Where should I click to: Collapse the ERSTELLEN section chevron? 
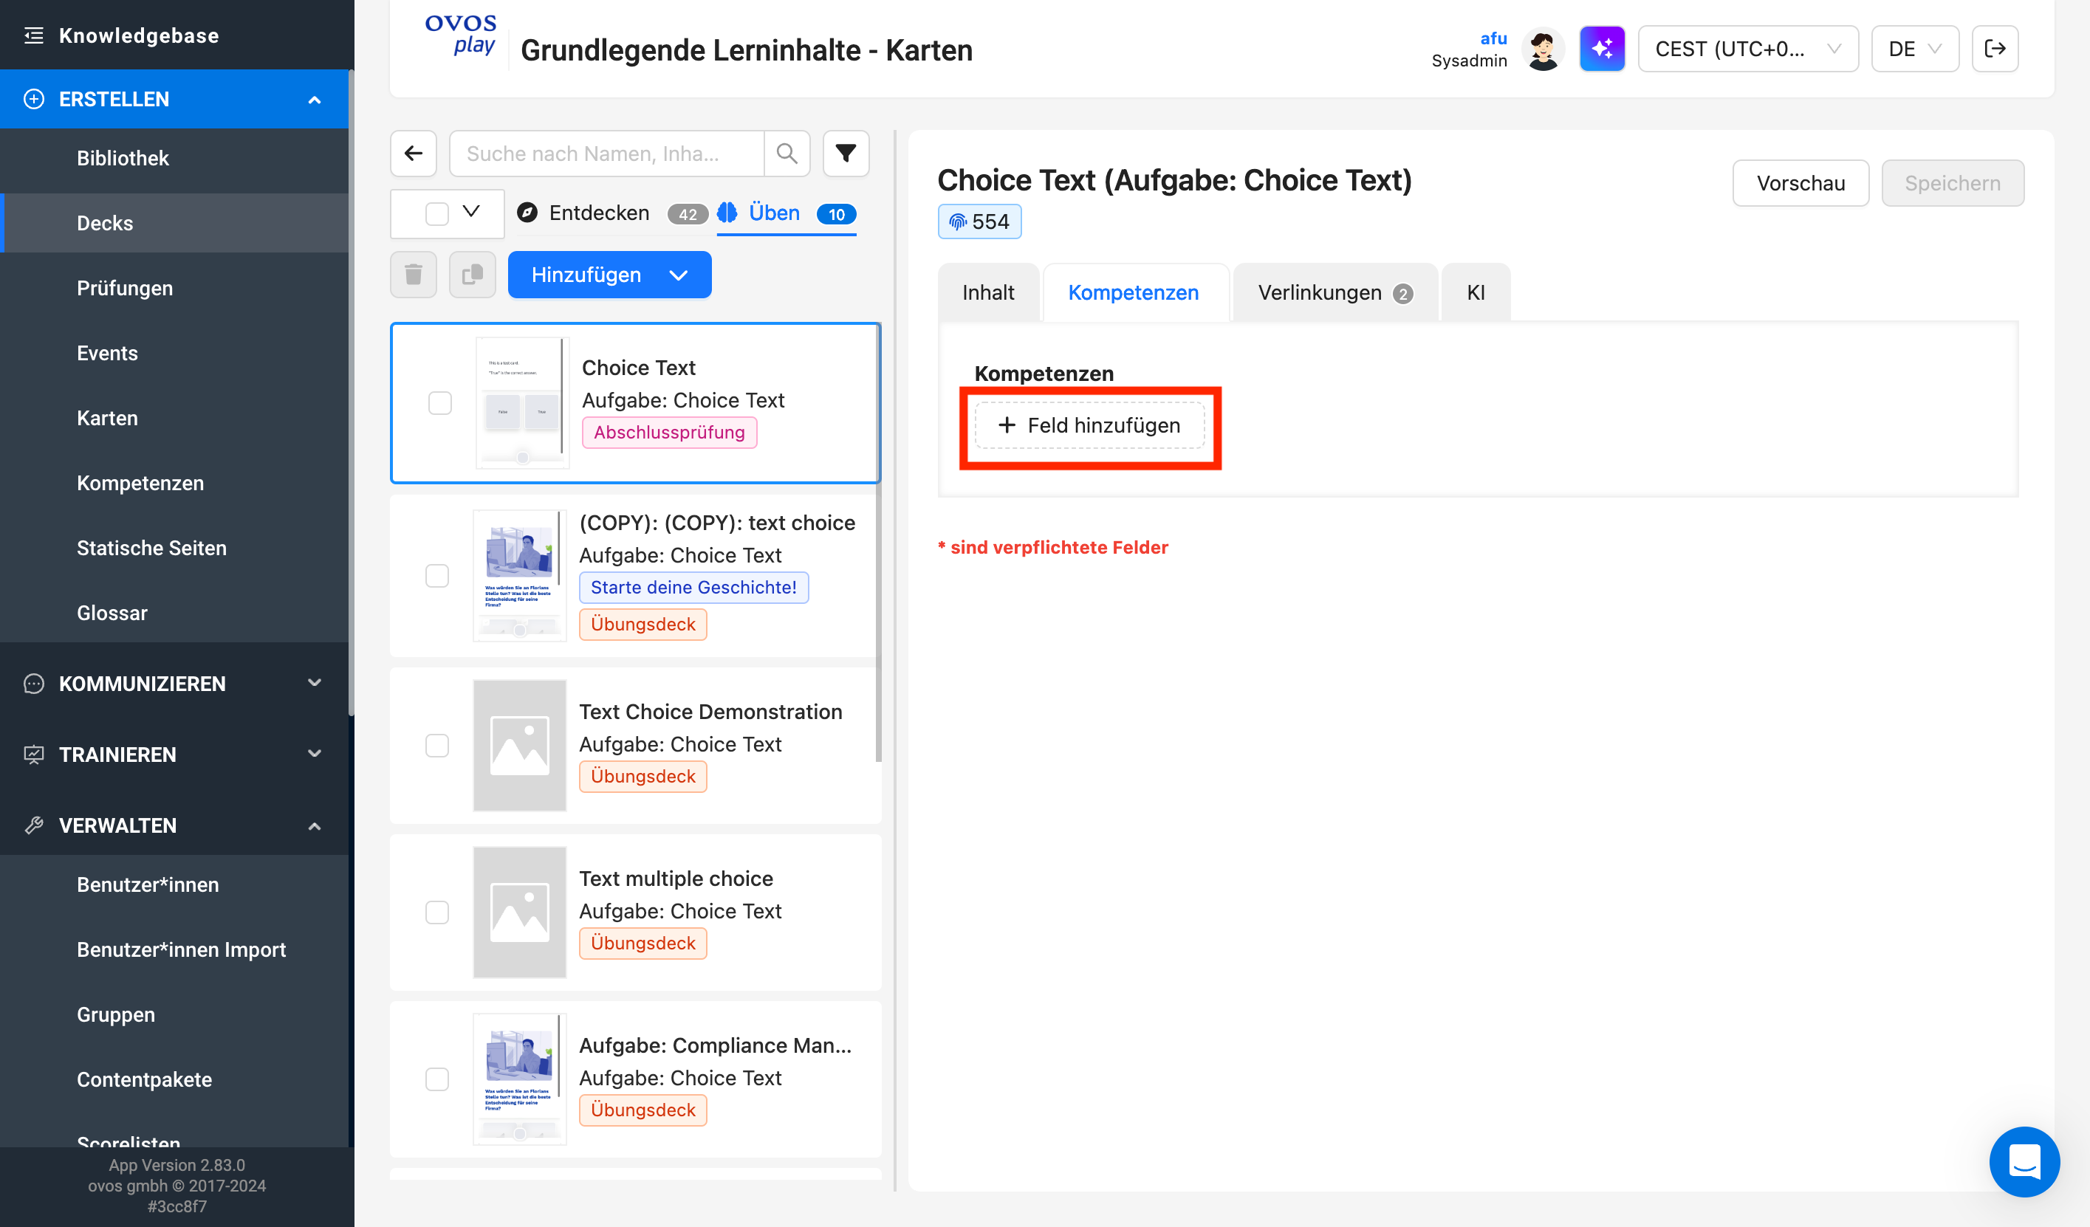point(315,100)
